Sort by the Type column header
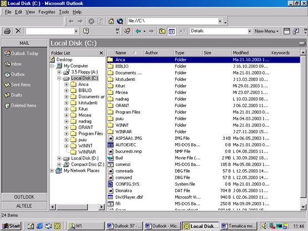 coord(188,53)
